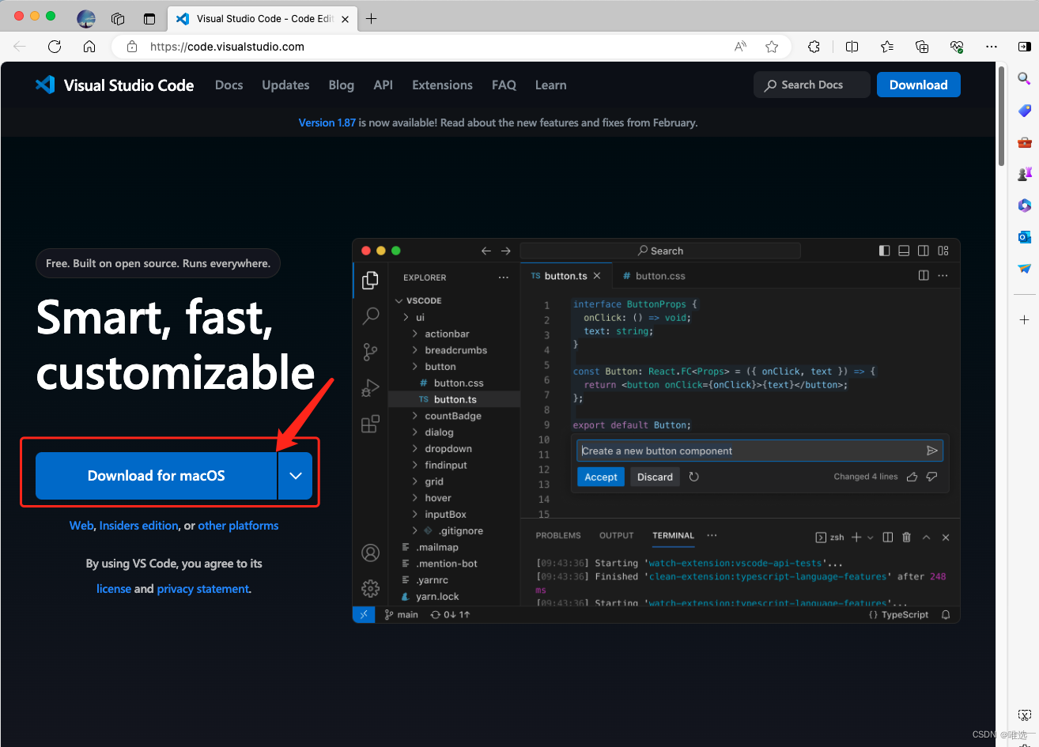Viewport: 1039px width, 747px height.
Task: Toggle the bottom panel visibility icon
Action: [904, 251]
